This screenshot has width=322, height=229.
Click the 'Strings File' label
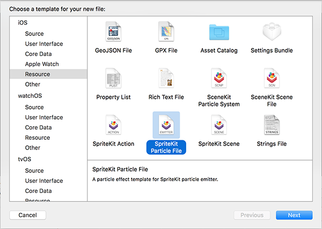click(272, 144)
